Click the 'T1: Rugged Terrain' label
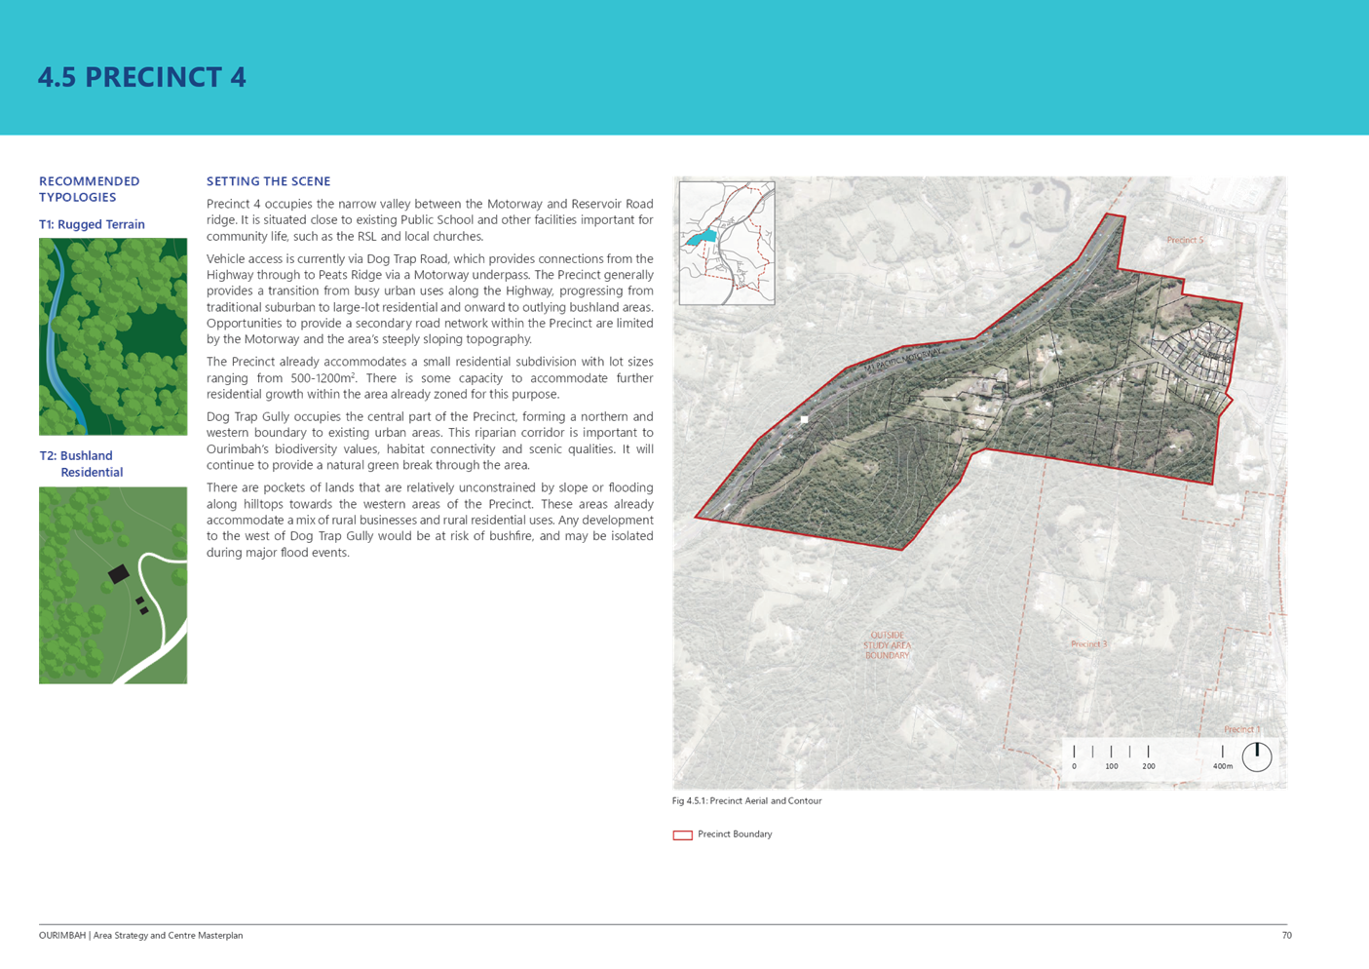1369x969 pixels. pyautogui.click(x=92, y=224)
